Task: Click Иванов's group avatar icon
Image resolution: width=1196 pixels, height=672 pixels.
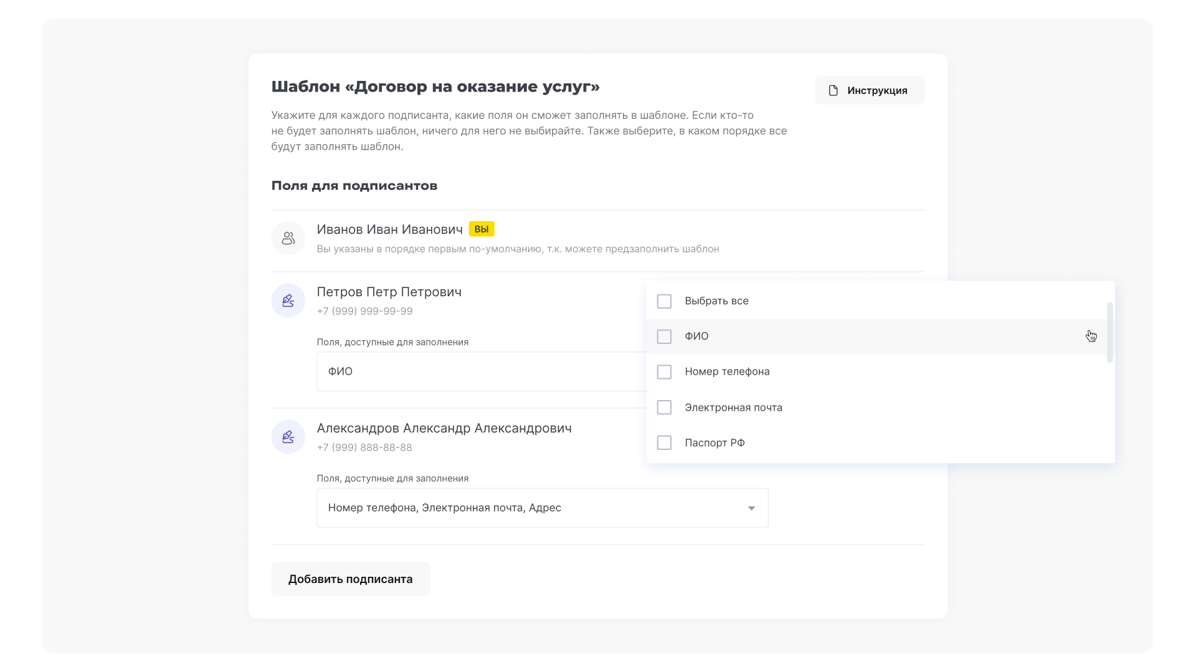Action: (x=288, y=238)
